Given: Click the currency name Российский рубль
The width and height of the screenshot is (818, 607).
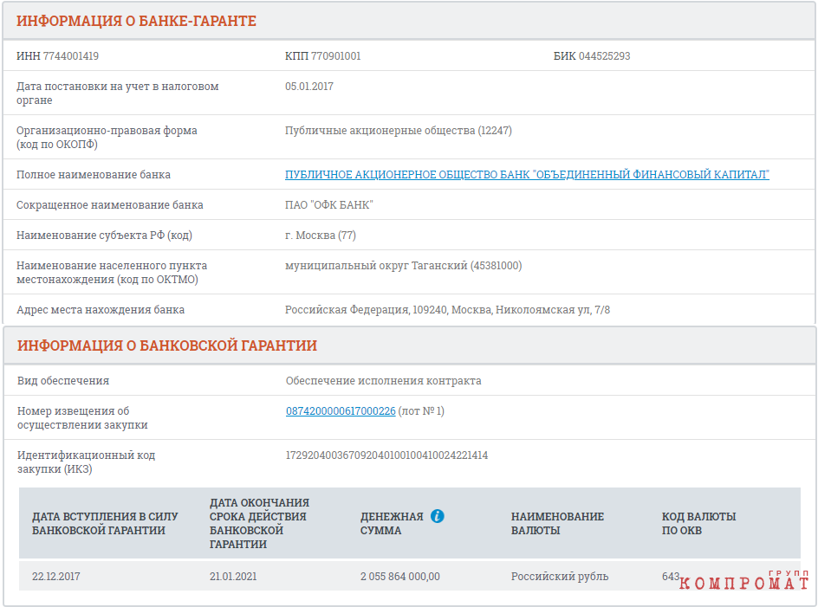Looking at the screenshot, I should click(560, 576).
